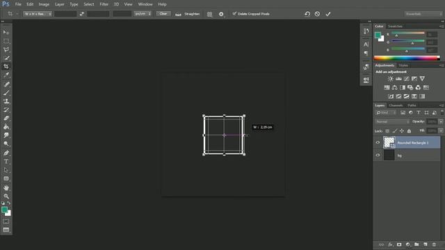This screenshot has height=250, width=445.
Task: Hide the Rounded Rectangle 1 layer
Action: 378,142
